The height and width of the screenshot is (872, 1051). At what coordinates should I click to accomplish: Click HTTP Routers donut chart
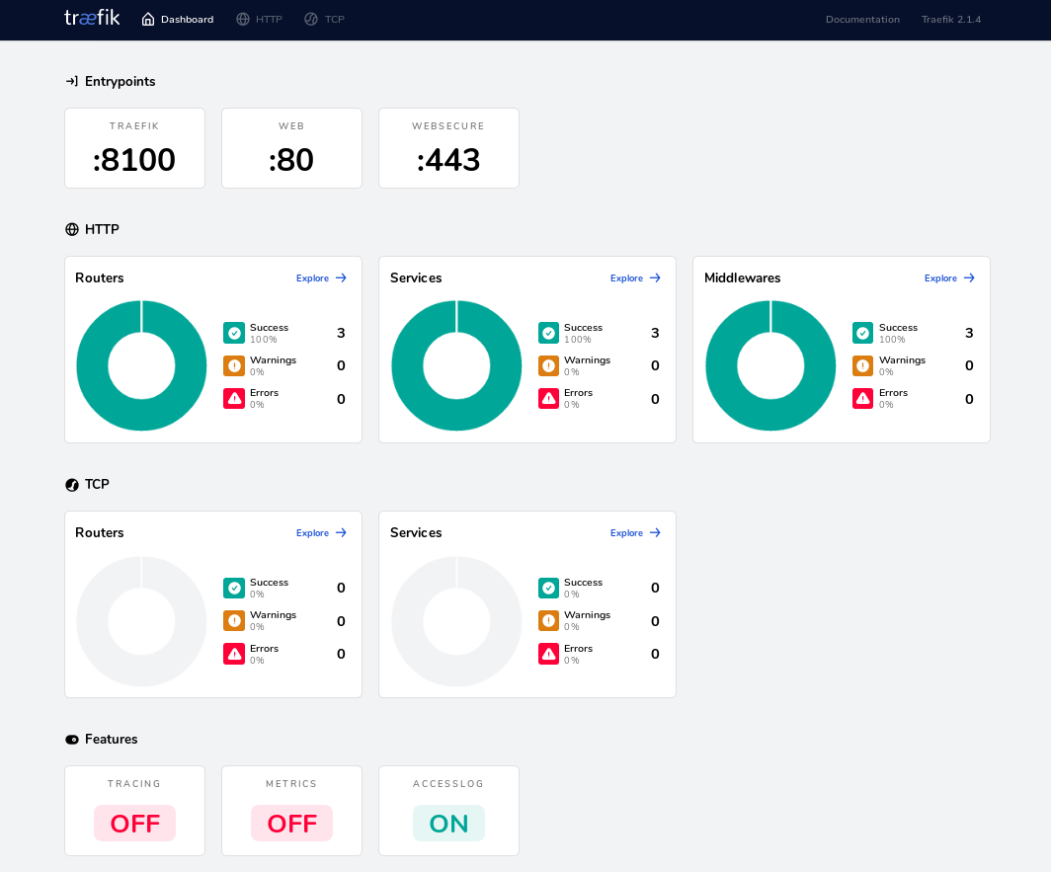[141, 365]
